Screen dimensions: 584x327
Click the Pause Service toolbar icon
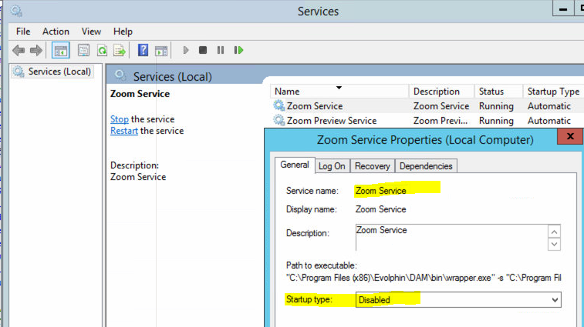coord(221,50)
